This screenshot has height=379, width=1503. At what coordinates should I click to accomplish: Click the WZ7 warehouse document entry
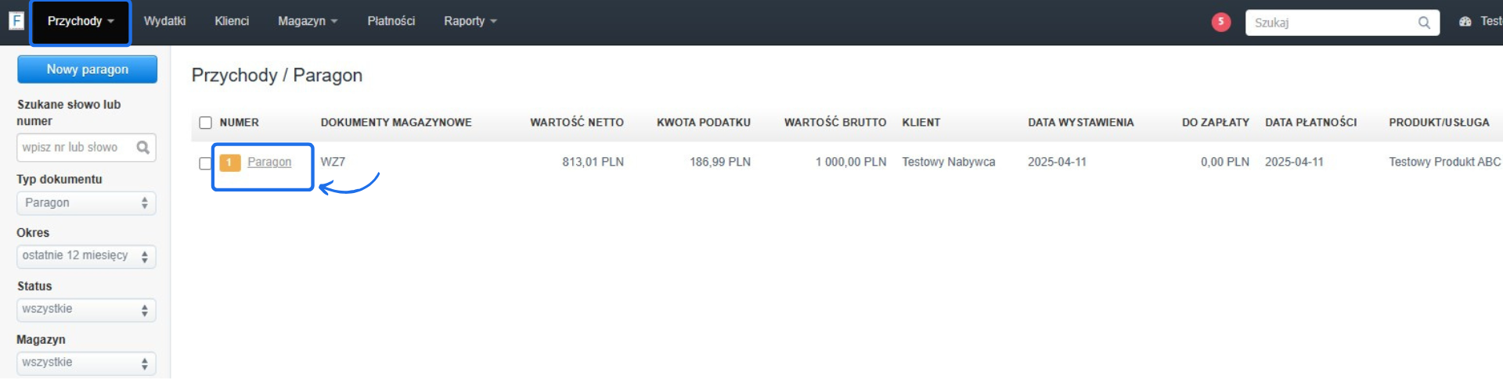pos(333,162)
